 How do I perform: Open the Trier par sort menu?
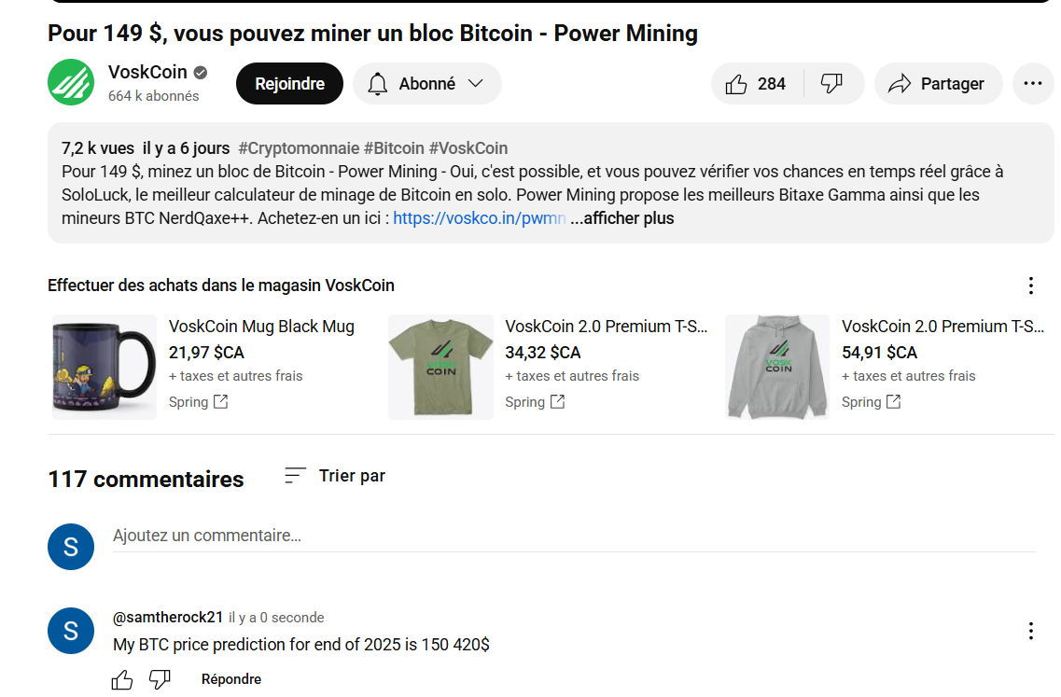[335, 476]
